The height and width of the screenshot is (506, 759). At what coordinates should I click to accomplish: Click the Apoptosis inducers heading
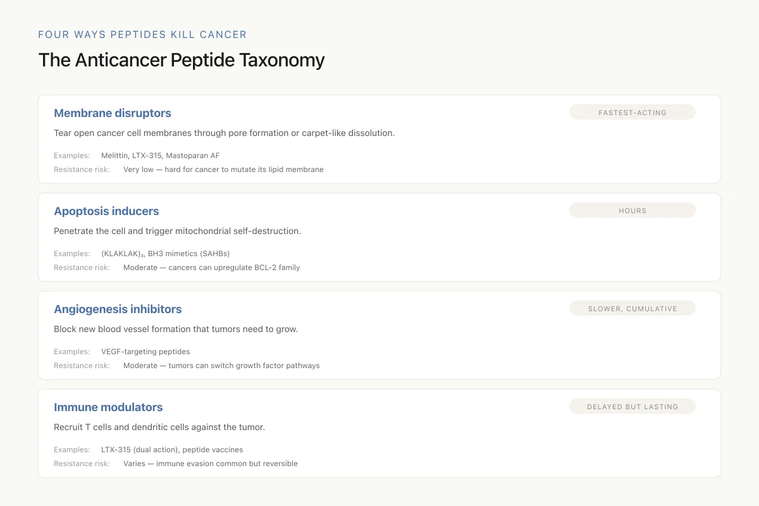click(x=106, y=211)
